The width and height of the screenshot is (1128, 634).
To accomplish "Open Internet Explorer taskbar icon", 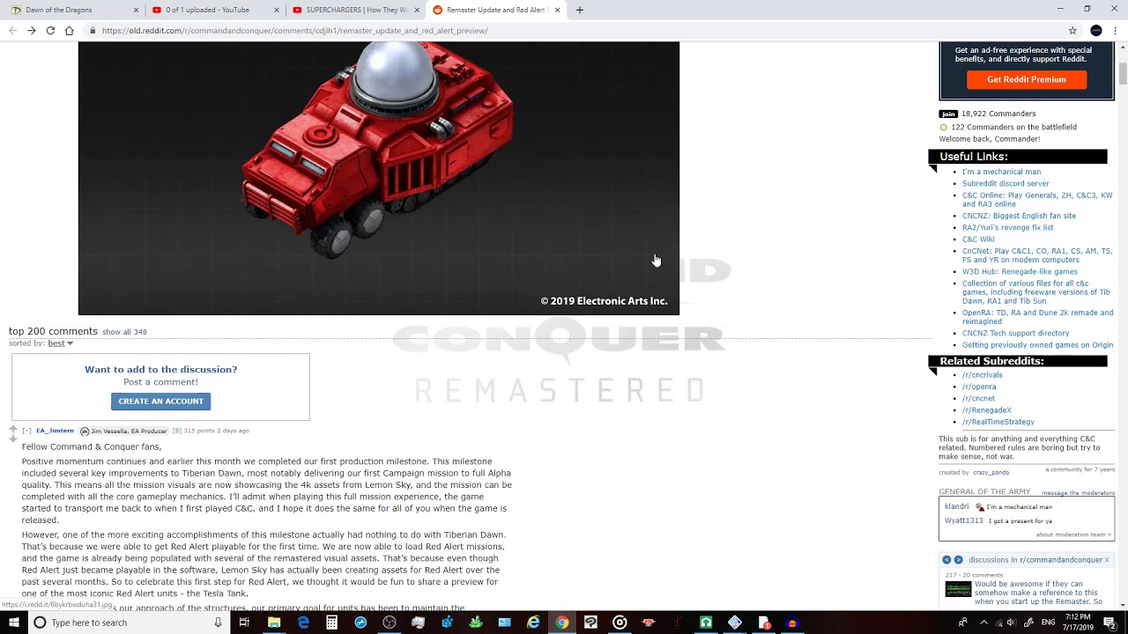I will (x=533, y=623).
